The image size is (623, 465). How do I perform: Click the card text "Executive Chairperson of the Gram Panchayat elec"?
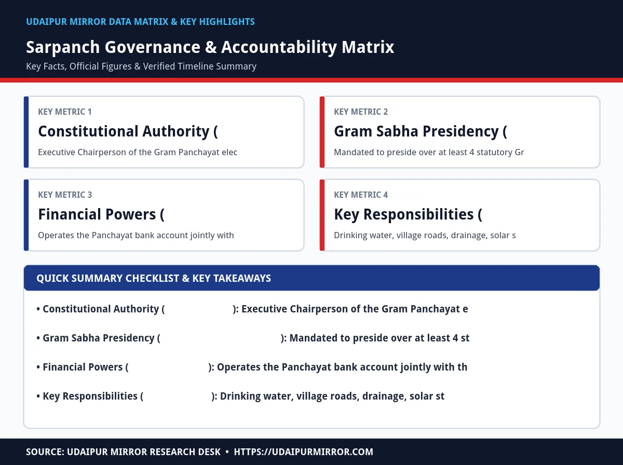pos(138,153)
